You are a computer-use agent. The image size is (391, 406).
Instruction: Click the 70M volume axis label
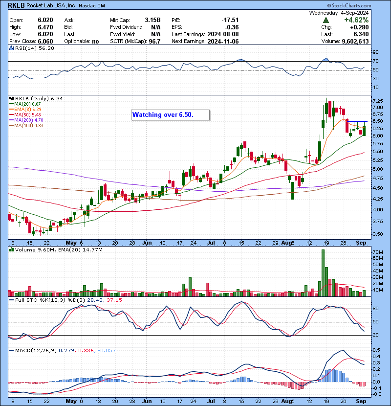[x=378, y=252]
